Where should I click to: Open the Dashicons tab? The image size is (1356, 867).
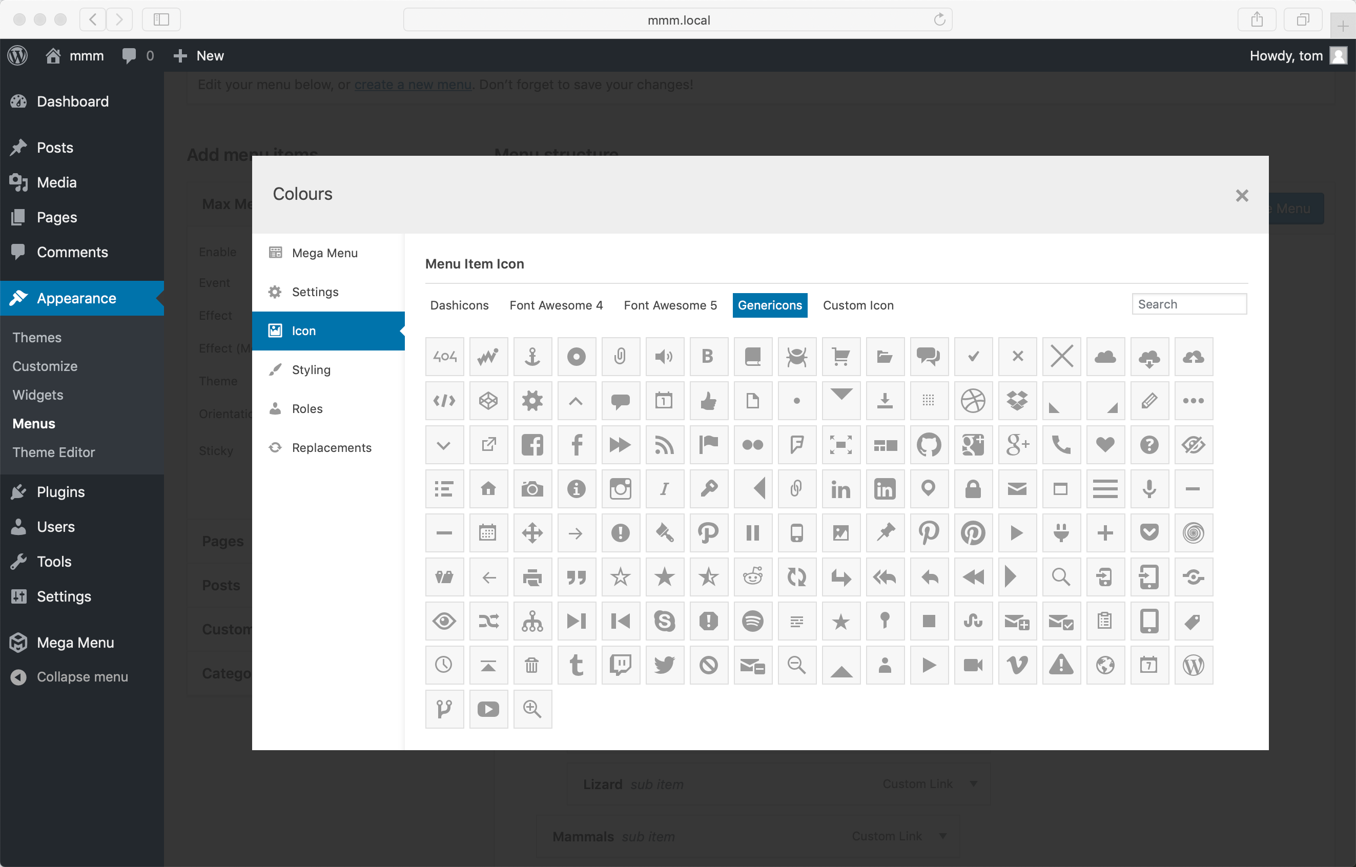click(459, 305)
